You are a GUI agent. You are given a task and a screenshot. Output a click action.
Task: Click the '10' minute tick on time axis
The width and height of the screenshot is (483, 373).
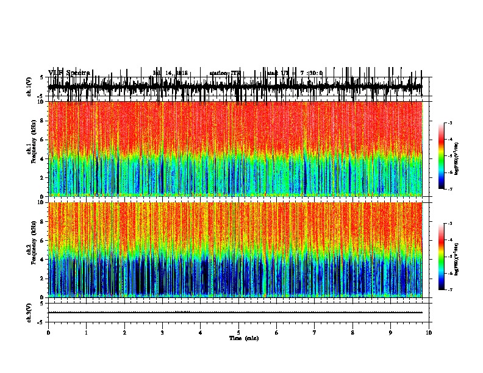pyautogui.click(x=429, y=333)
